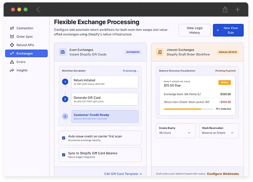Open Configure Webhooks link
The width and height of the screenshot is (253, 182).
[223, 174]
